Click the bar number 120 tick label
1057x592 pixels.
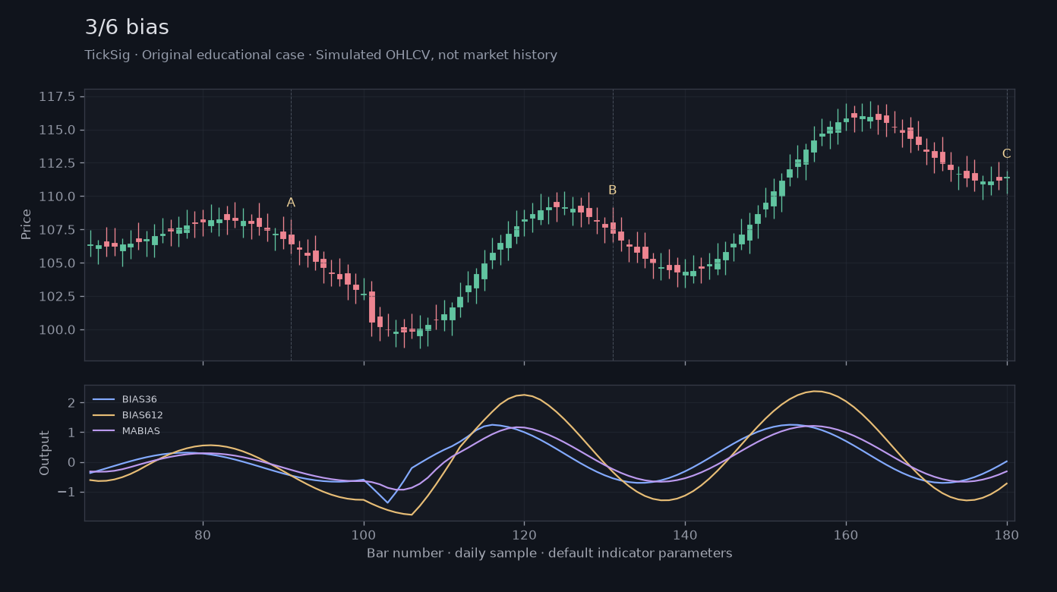[524, 534]
